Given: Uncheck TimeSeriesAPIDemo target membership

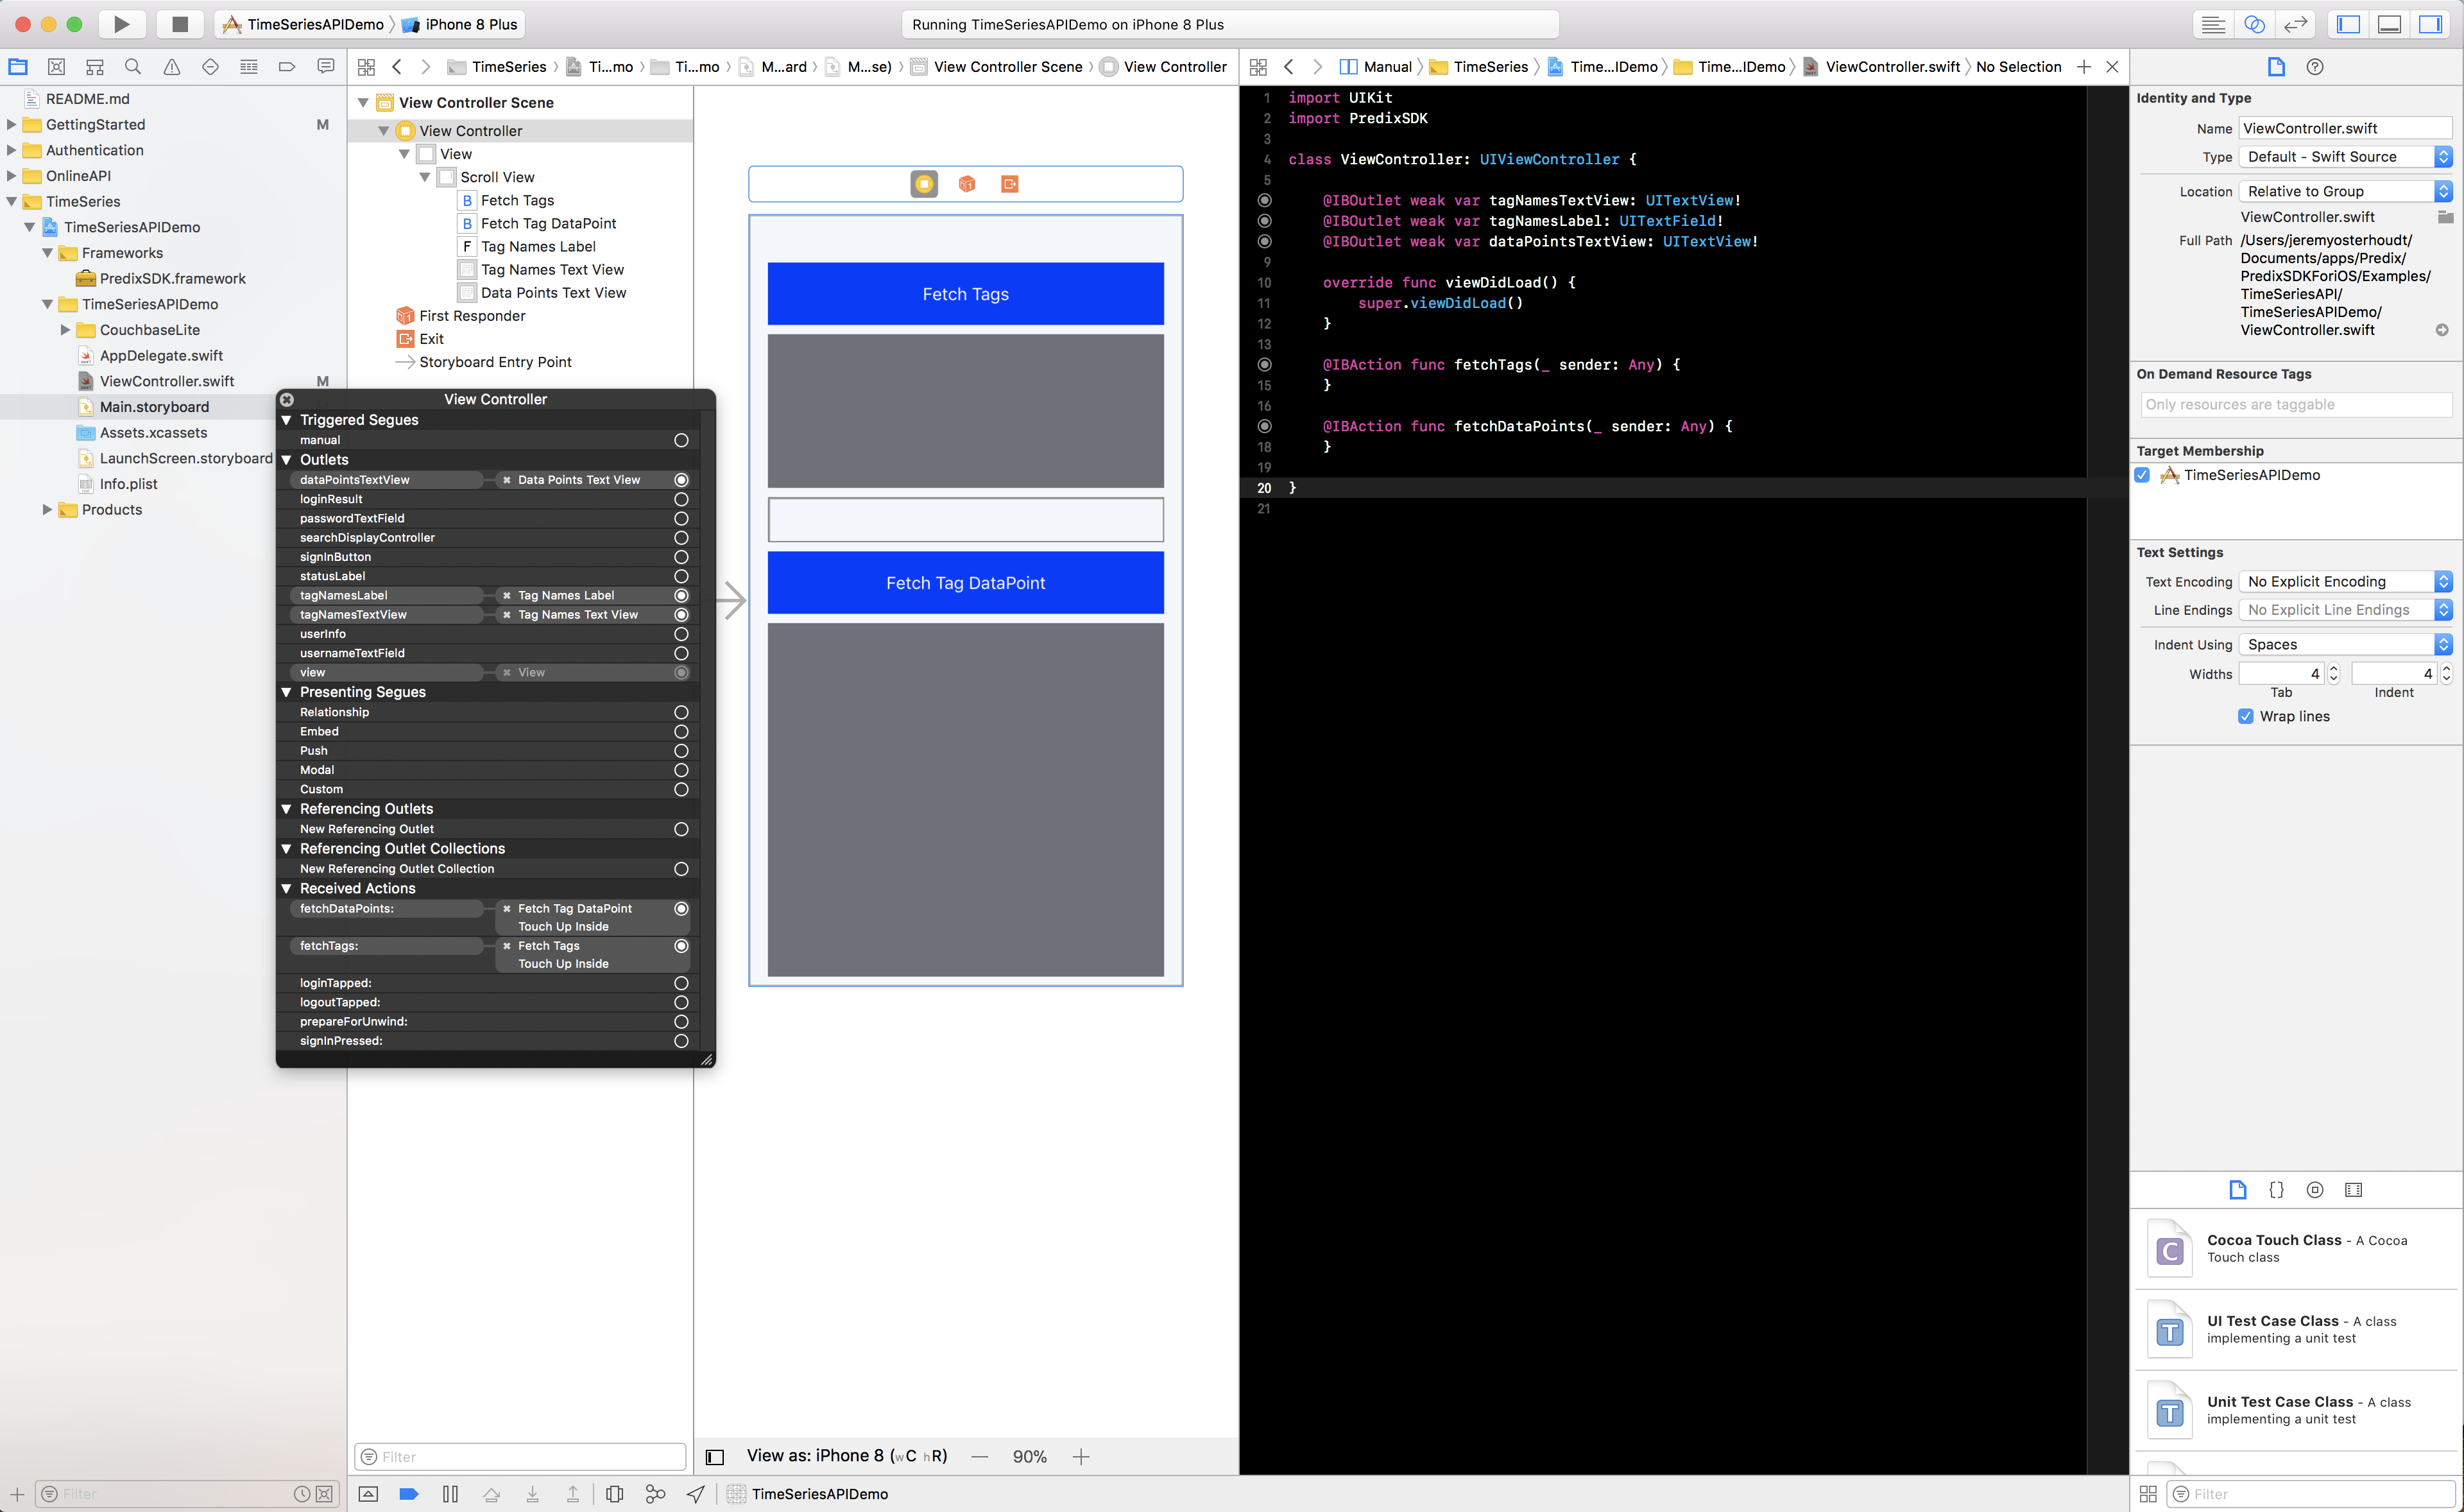Looking at the screenshot, I should [x=2143, y=475].
